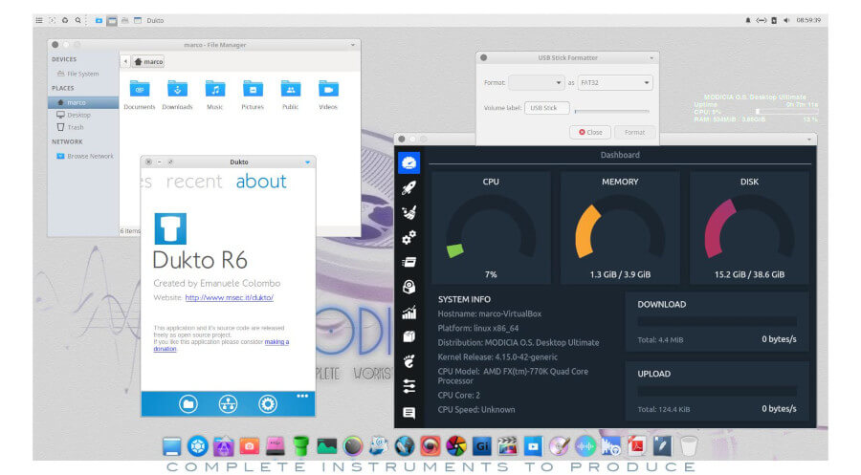The image size is (861, 475).
Task: Open the Dukto website link
Action: (x=229, y=297)
